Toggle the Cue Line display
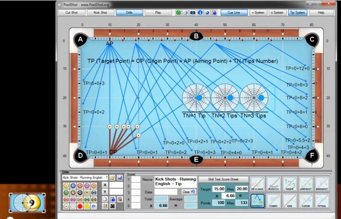Screen dimensions: 341x219 [237, 12]
